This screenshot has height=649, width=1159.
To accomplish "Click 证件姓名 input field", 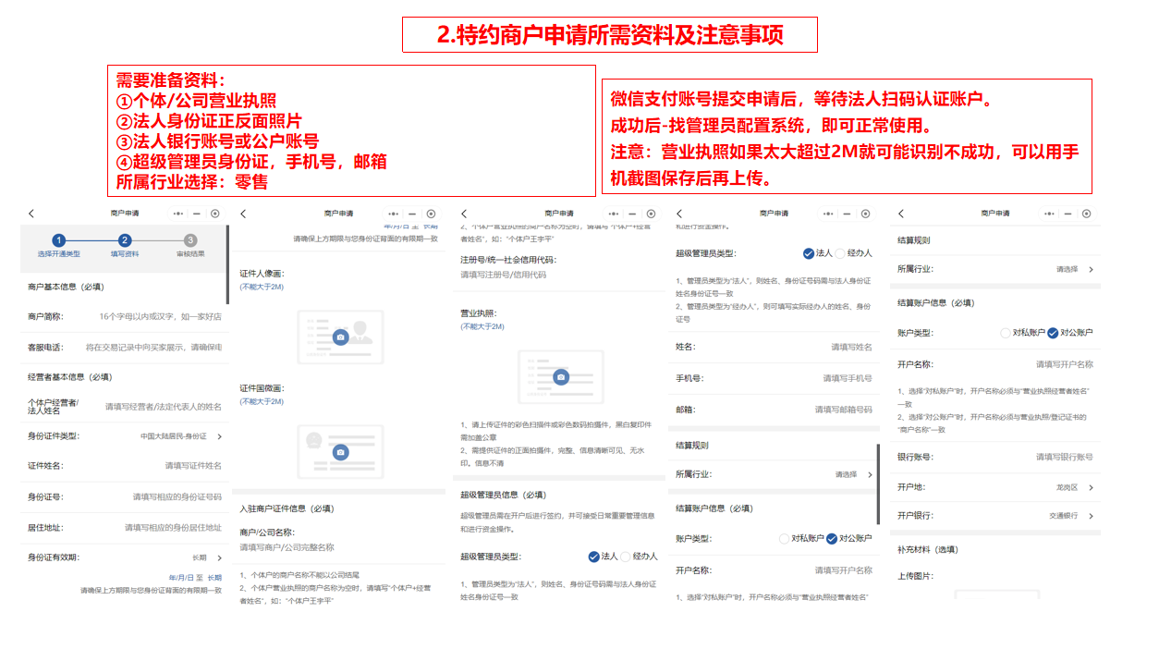I will pyautogui.click(x=193, y=466).
